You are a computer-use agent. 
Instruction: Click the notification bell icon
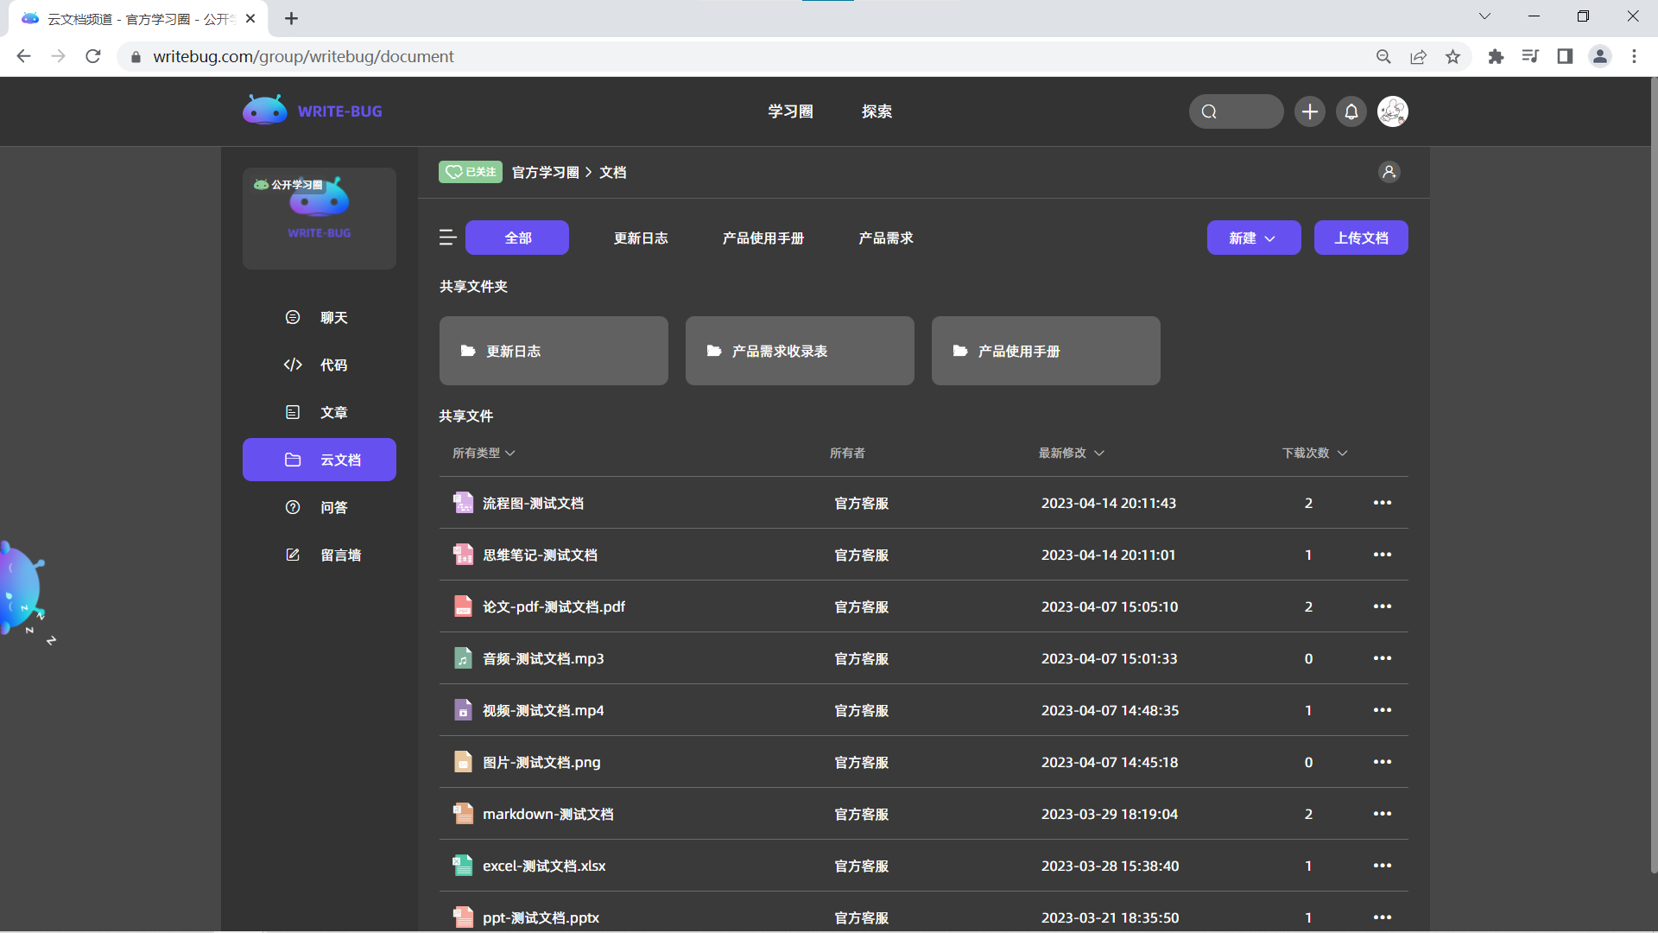coord(1351,111)
